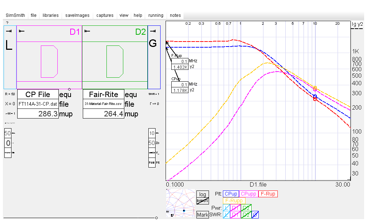Edit the generator Zo 50 field
The image size is (367, 222).
tap(152, 143)
